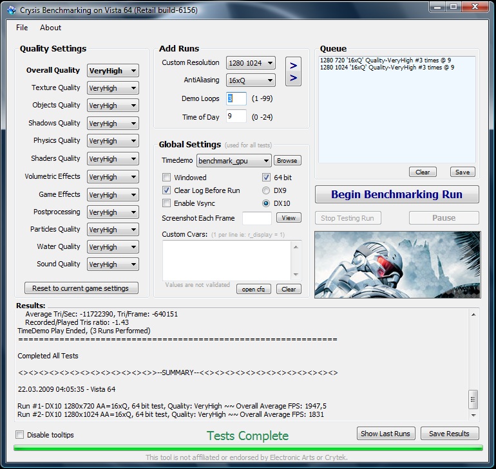The width and height of the screenshot is (496, 469).
Task: Click the Time of Day field
Action: coord(236,116)
